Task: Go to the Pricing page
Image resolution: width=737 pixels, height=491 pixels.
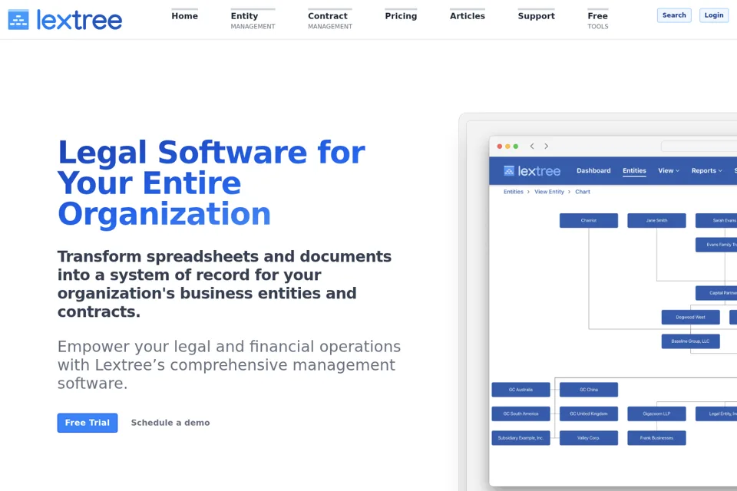Action: [x=401, y=16]
